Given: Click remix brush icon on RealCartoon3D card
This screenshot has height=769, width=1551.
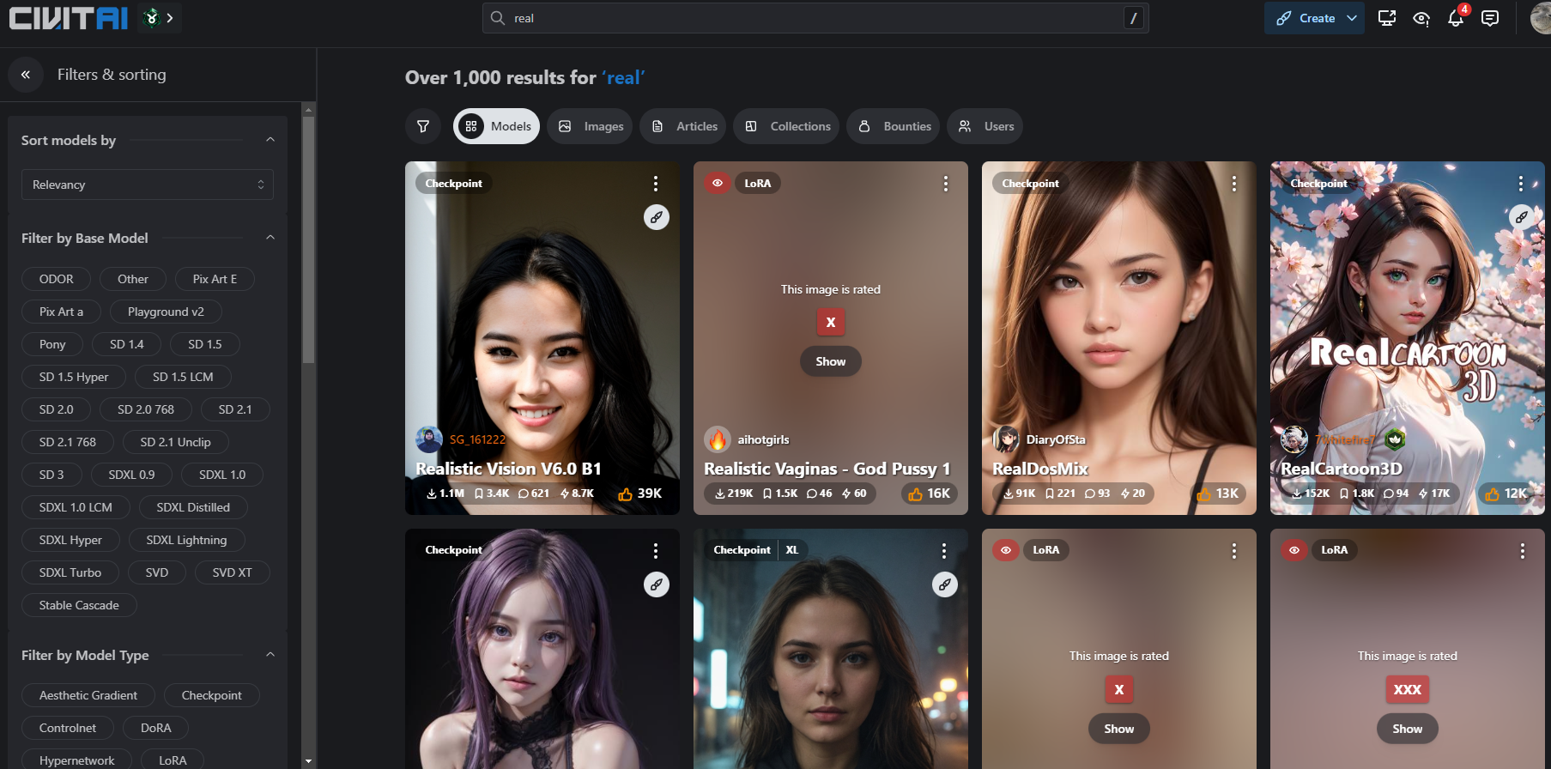Looking at the screenshot, I should coord(1522,217).
